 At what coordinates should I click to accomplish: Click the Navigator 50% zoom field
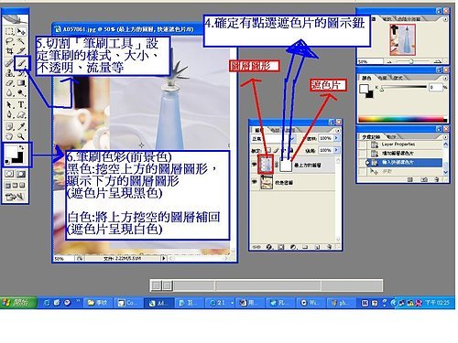tap(370, 61)
